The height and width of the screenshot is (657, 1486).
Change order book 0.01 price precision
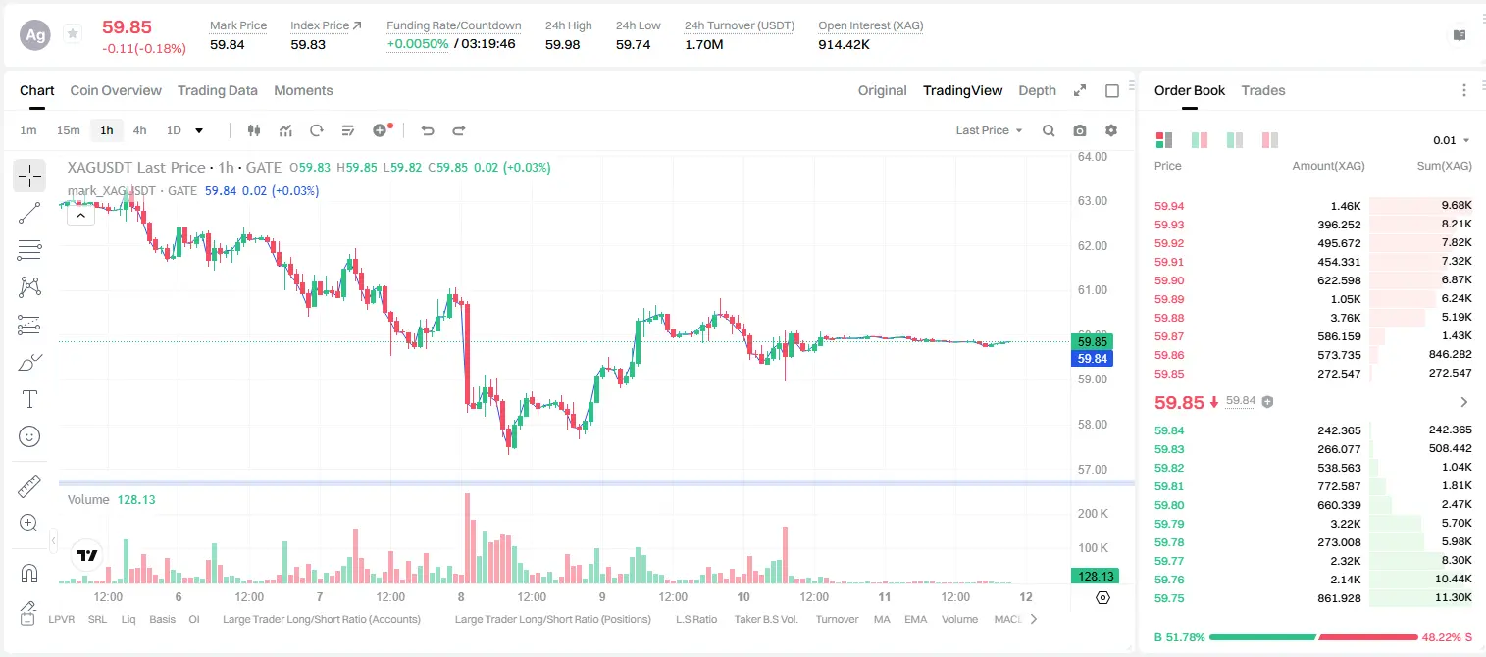tap(1452, 140)
